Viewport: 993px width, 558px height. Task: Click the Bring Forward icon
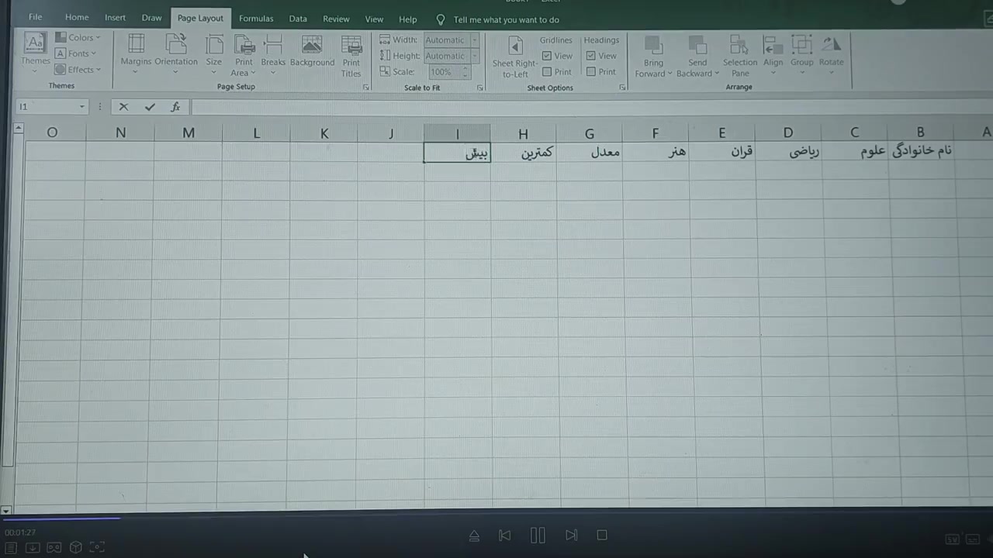tap(653, 46)
